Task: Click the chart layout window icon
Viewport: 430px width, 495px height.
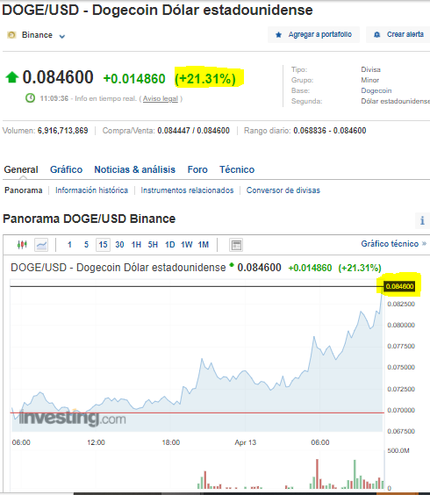Action: pos(236,245)
